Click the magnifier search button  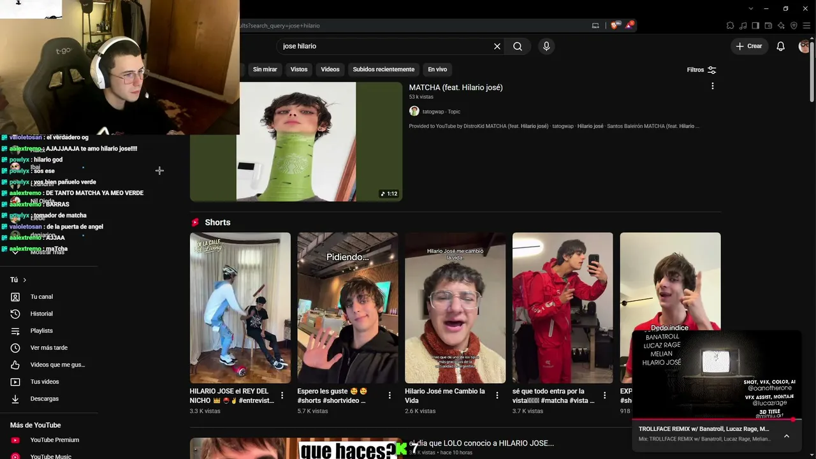tap(518, 47)
